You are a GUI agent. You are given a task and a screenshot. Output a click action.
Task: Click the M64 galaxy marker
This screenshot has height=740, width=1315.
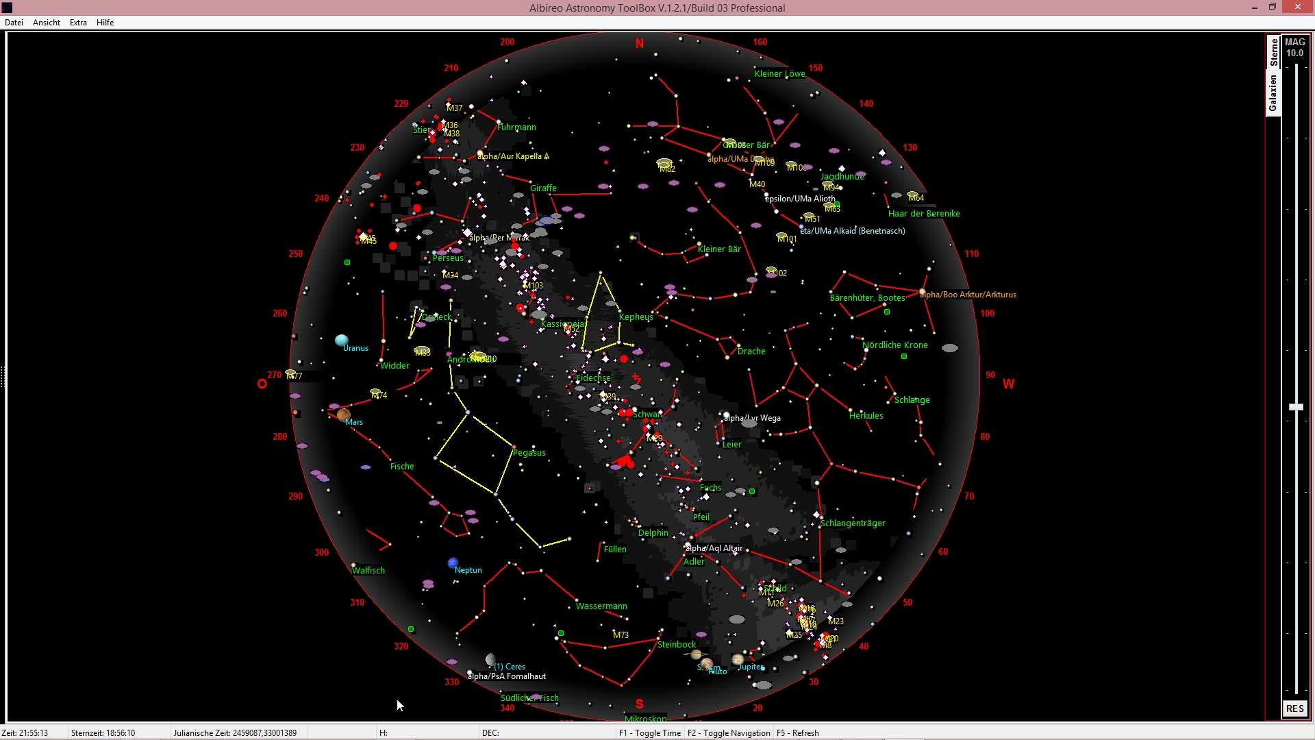912,195
